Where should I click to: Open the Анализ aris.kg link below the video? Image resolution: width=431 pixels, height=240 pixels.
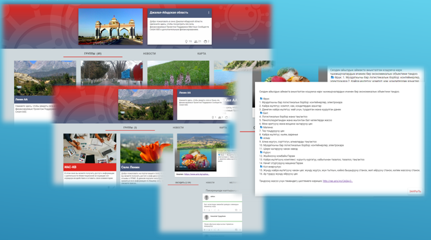click(197, 174)
